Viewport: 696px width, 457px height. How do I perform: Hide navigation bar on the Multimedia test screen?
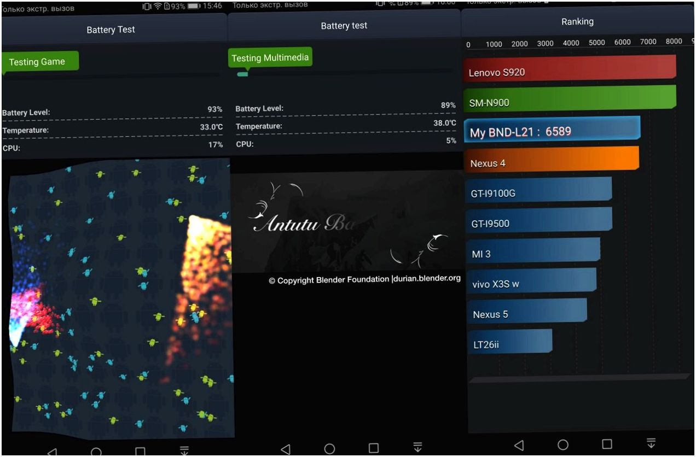pyautogui.click(x=418, y=447)
